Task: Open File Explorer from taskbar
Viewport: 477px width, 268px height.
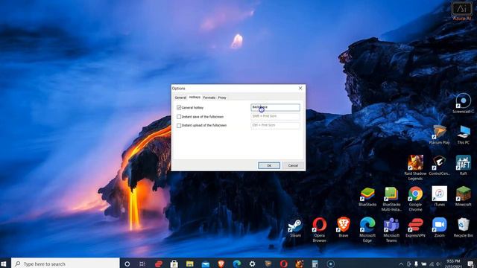Action: (x=190, y=264)
